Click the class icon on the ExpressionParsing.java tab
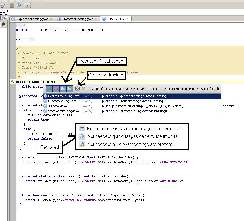 point(13,19)
